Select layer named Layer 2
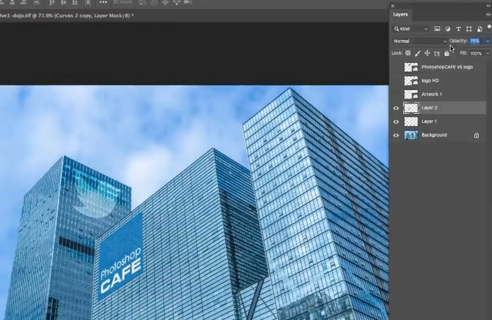Viewport: 492px width, 320px height. click(429, 108)
